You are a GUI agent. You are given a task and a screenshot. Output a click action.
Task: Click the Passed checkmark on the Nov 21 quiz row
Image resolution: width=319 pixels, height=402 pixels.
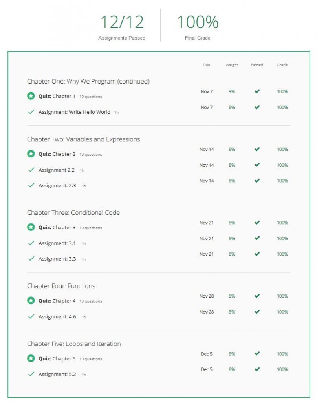click(x=257, y=222)
